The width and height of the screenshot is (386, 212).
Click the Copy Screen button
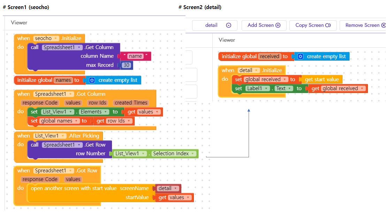pyautogui.click(x=313, y=25)
